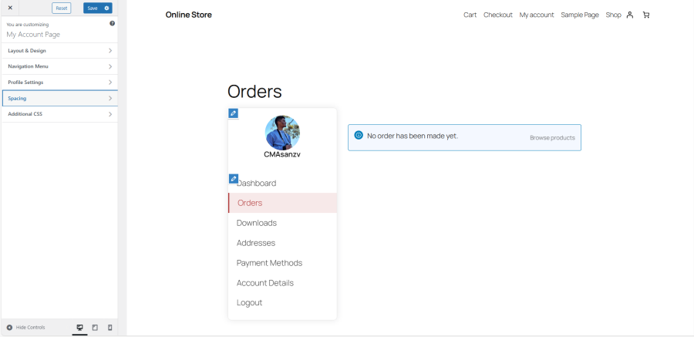The image size is (694, 337).
Task: Open Addresses in account menu
Action: (x=256, y=243)
